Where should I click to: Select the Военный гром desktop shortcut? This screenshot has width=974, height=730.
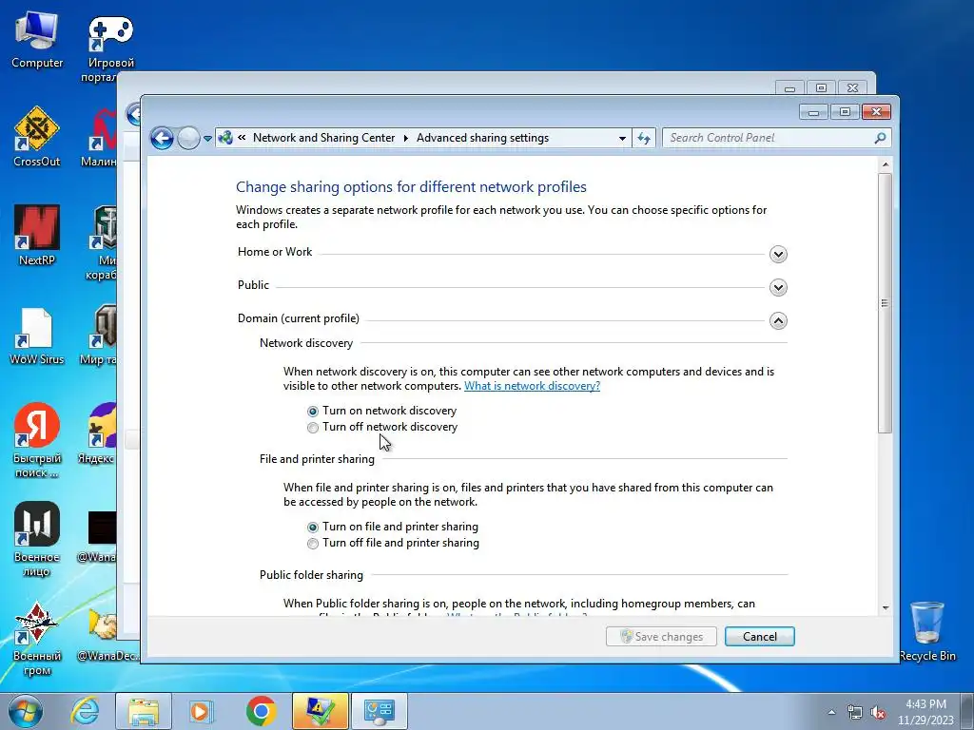pyautogui.click(x=37, y=638)
